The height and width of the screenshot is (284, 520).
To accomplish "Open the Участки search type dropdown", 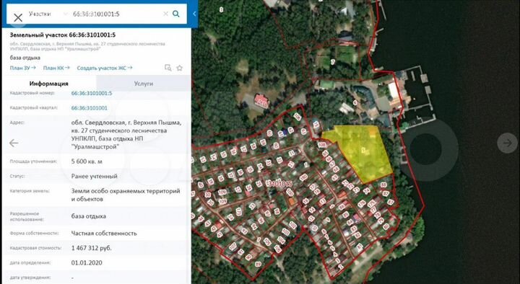I will pyautogui.click(x=48, y=14).
